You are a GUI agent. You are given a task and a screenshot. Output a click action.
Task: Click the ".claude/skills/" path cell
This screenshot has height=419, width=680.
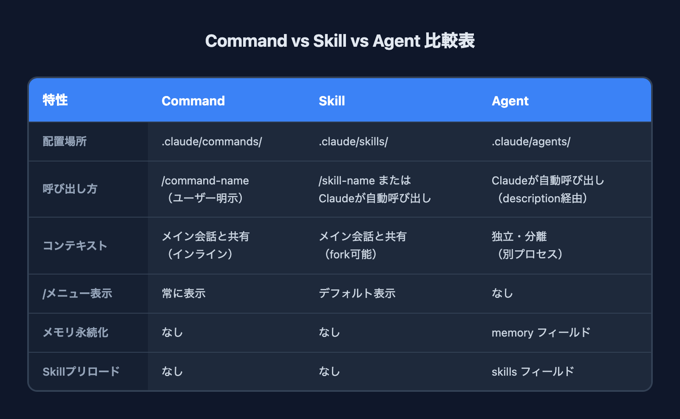tap(353, 142)
